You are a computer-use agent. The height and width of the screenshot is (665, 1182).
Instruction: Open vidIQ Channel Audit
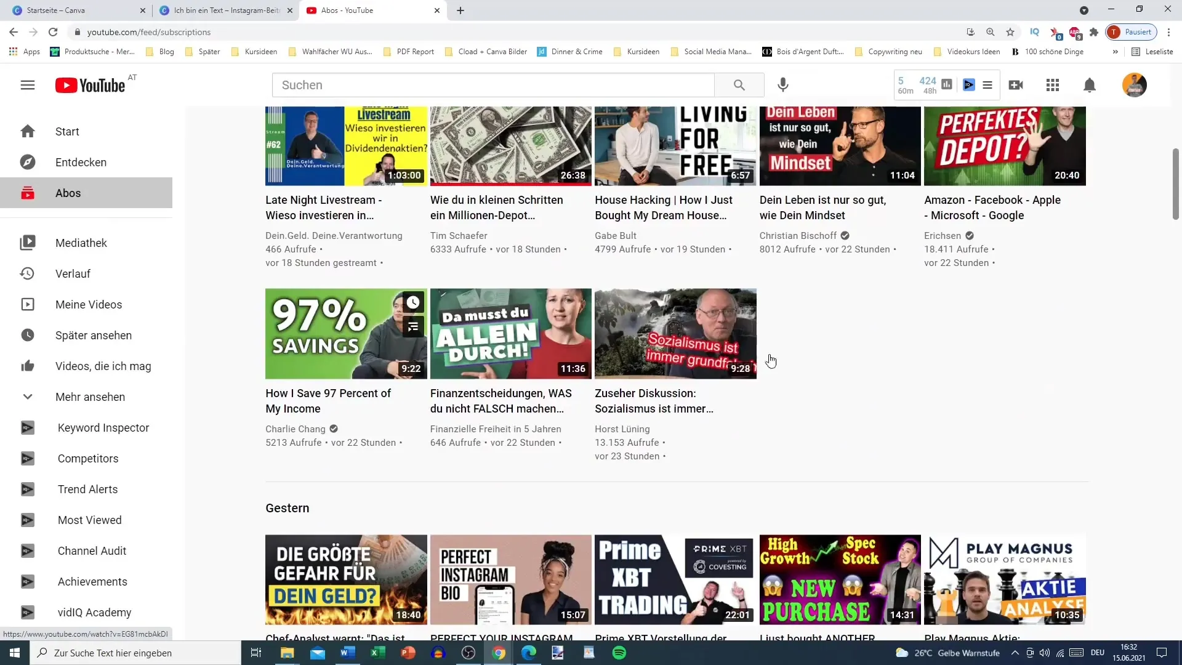(86, 550)
